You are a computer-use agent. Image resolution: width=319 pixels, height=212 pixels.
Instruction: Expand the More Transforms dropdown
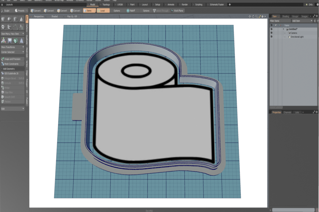12,47
